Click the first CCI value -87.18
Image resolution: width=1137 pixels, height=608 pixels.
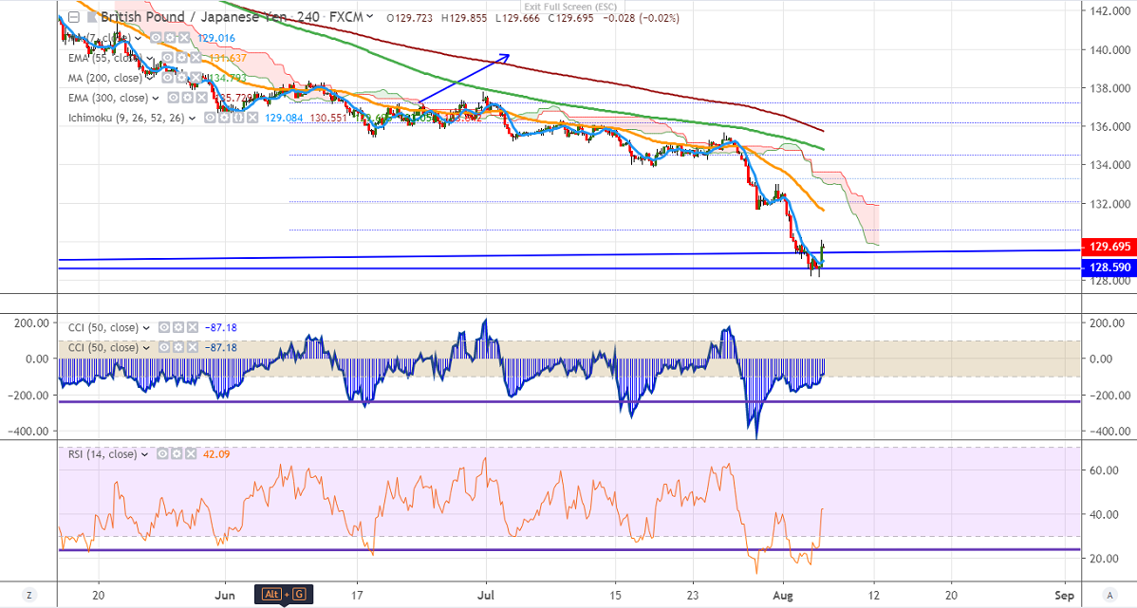(x=221, y=327)
